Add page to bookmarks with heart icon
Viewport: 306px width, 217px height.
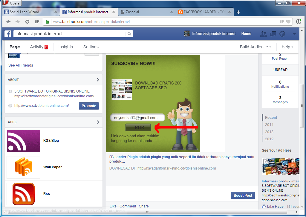288,22
